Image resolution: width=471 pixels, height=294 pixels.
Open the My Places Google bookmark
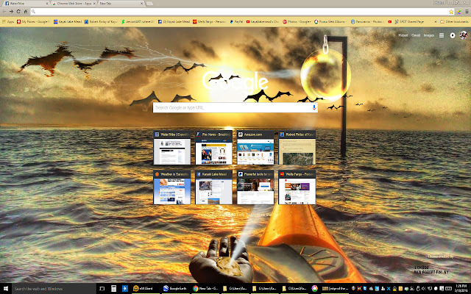(x=33, y=21)
